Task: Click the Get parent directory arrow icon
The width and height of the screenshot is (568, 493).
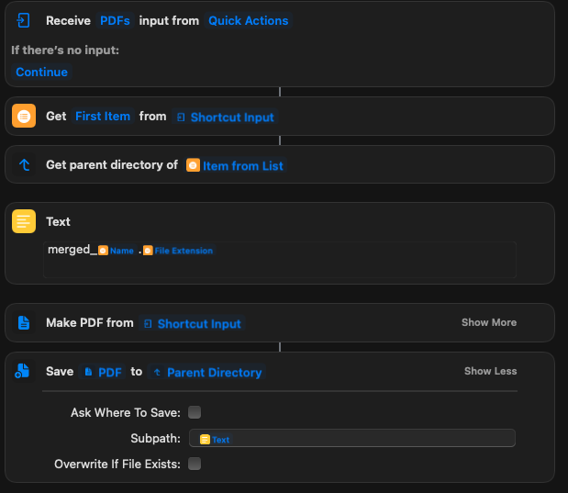Action: point(24,165)
